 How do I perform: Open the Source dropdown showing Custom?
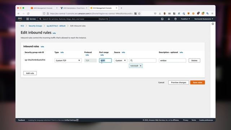coord(121,60)
